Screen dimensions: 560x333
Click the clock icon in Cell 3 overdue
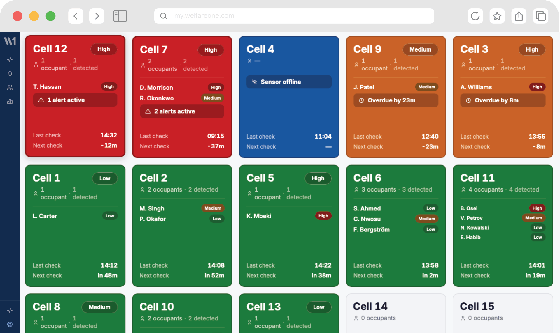click(468, 101)
